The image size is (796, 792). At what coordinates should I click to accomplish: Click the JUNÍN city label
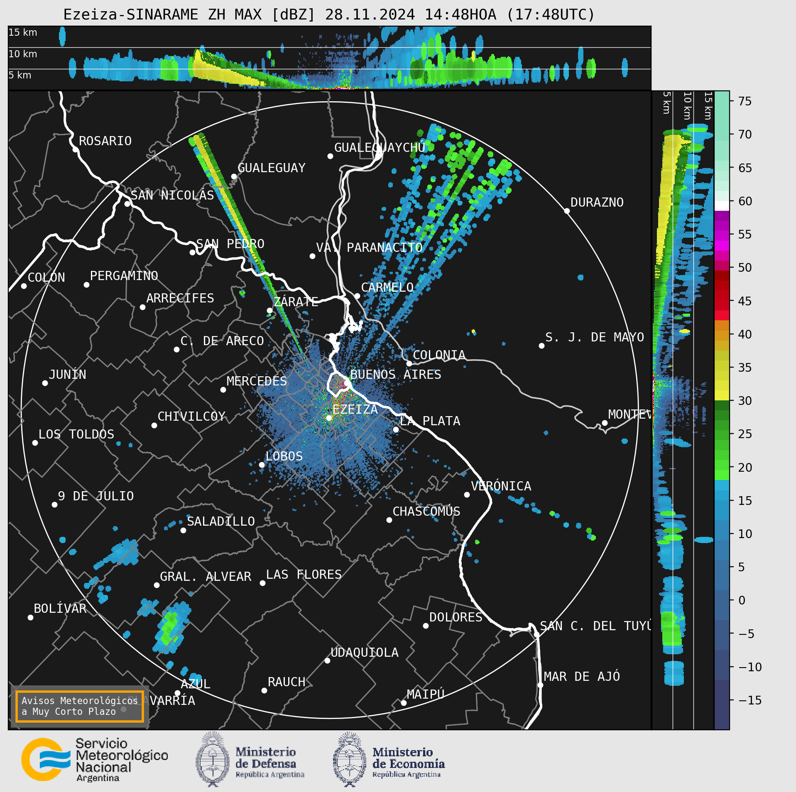[68, 375]
